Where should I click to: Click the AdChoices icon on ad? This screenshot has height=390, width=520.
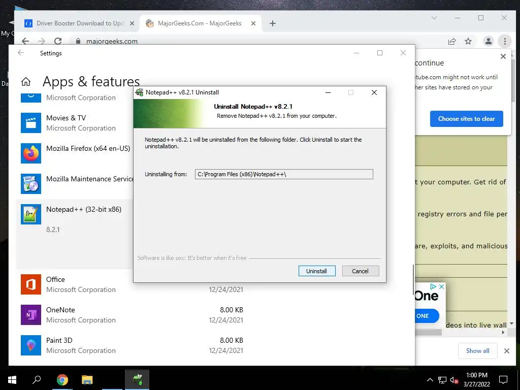coord(433,286)
